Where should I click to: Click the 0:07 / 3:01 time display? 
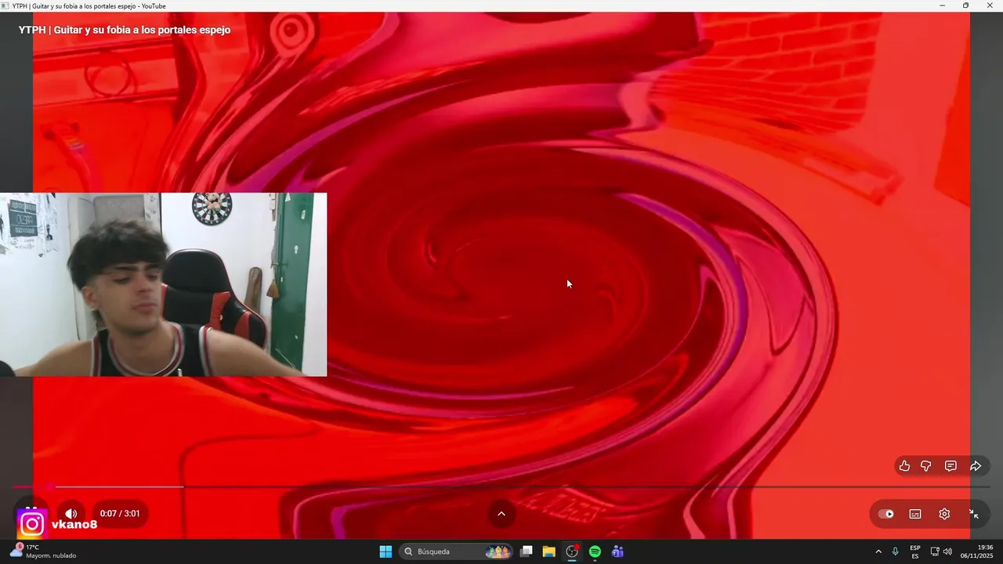[x=120, y=514]
